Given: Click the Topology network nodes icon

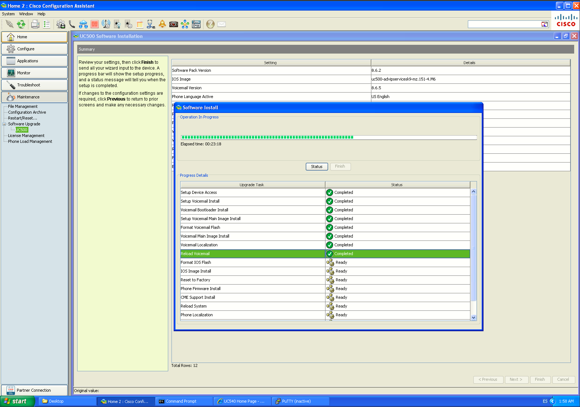Looking at the screenshot, I should click(185, 24).
